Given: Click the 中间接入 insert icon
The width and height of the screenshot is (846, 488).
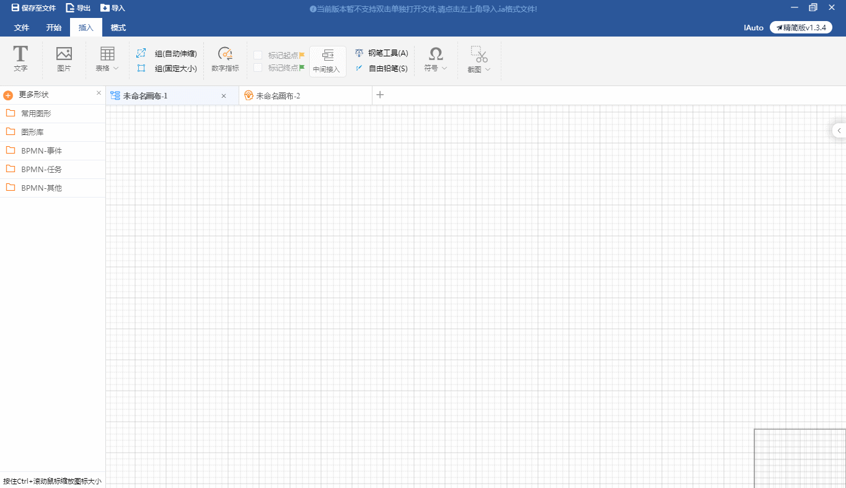Looking at the screenshot, I should click(x=327, y=56).
